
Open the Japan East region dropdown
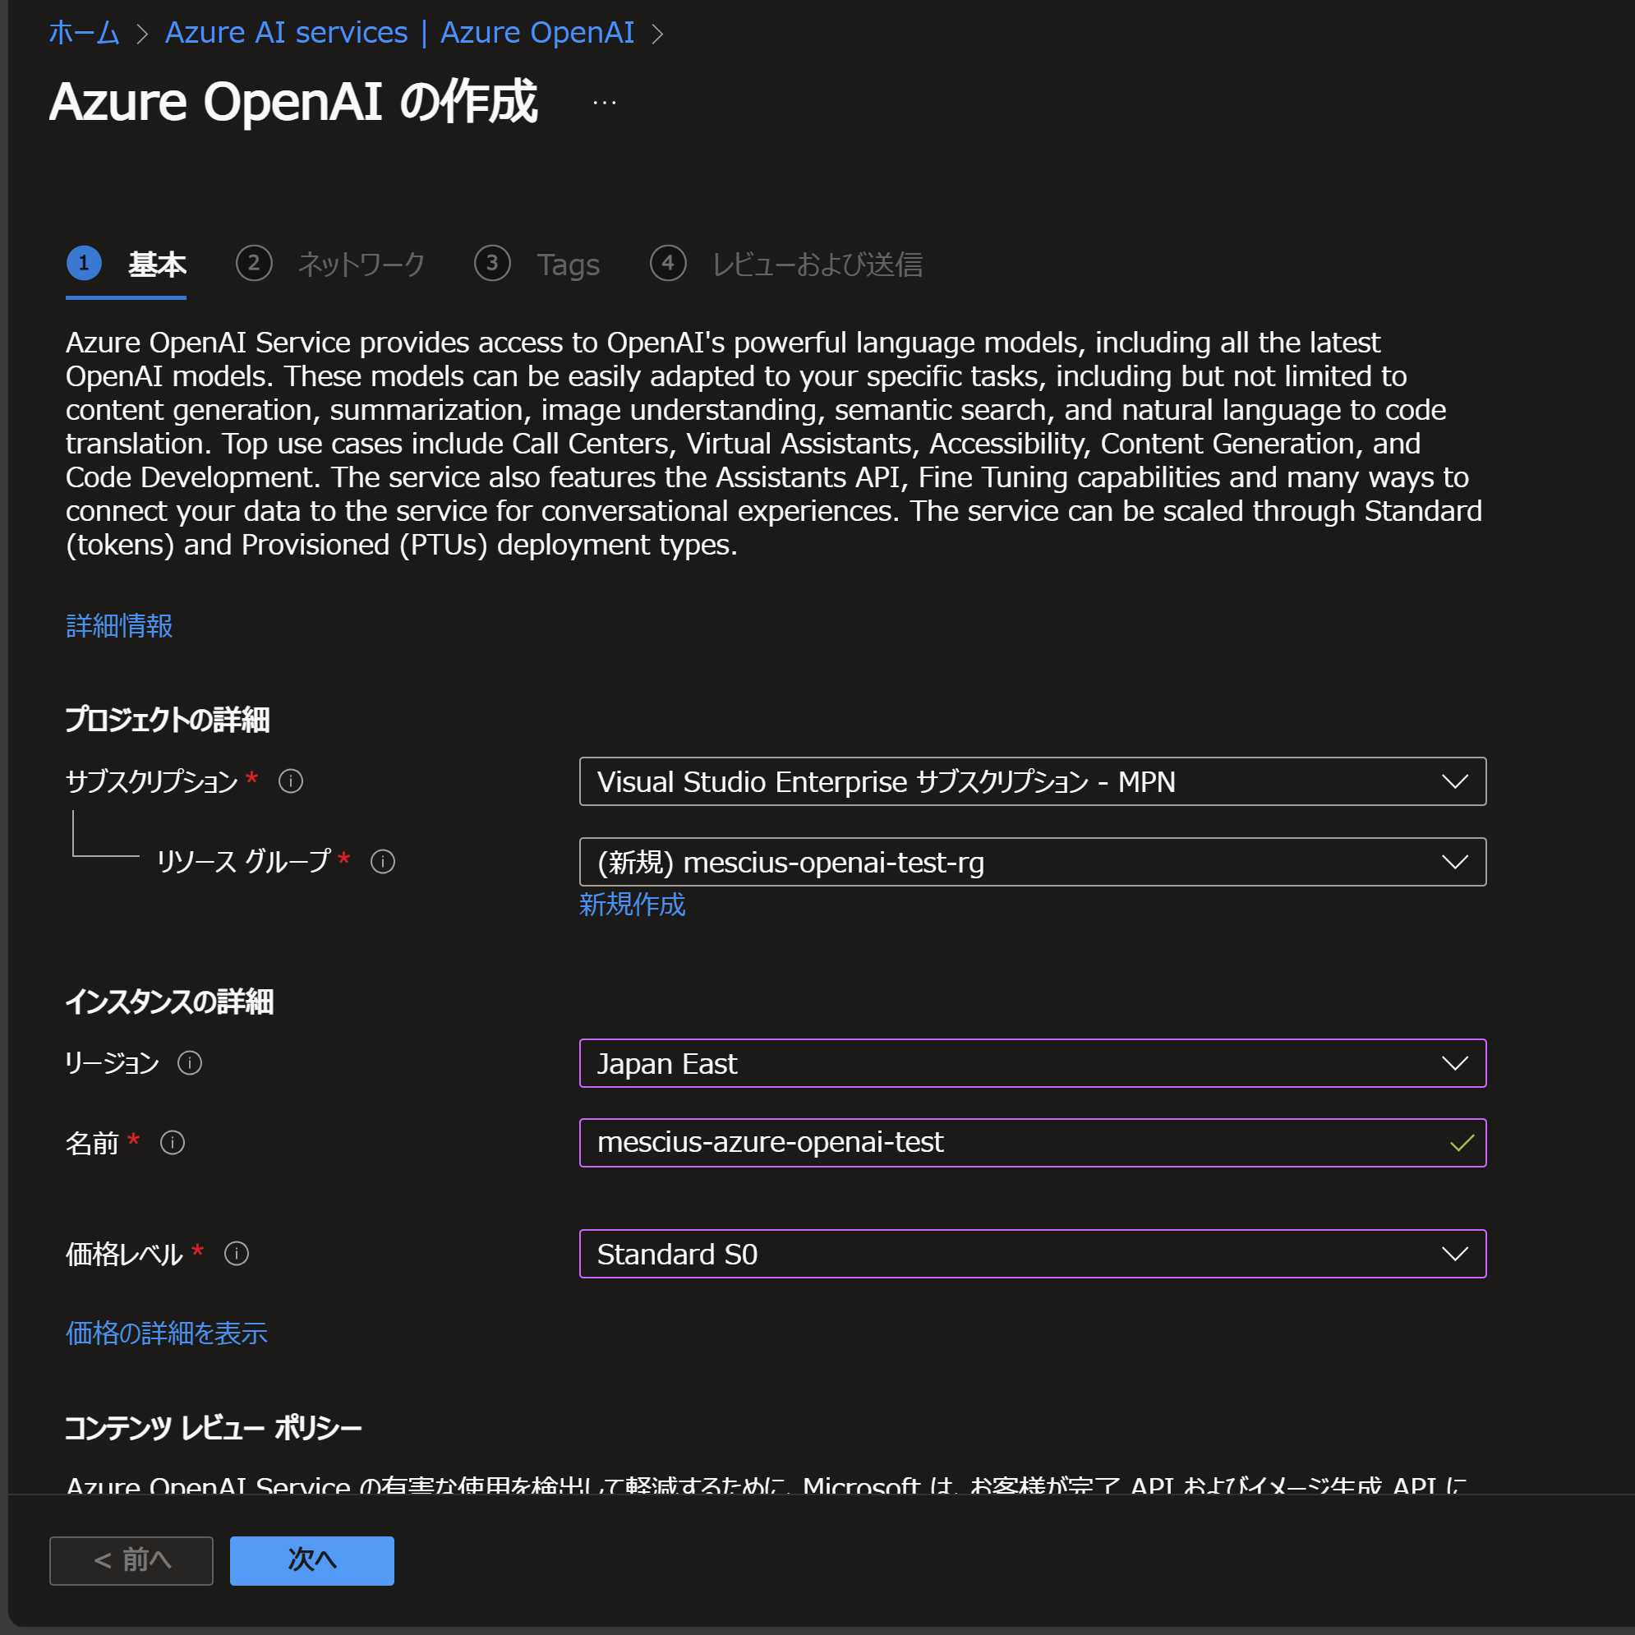click(x=1033, y=1063)
